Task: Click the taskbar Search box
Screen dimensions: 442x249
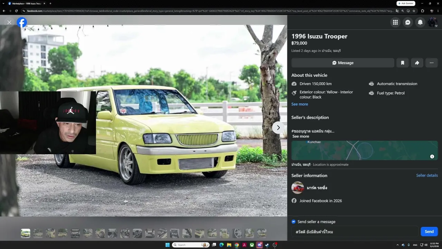Action: (x=191, y=245)
